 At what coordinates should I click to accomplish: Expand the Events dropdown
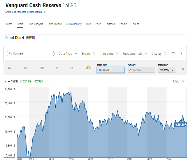89,53
